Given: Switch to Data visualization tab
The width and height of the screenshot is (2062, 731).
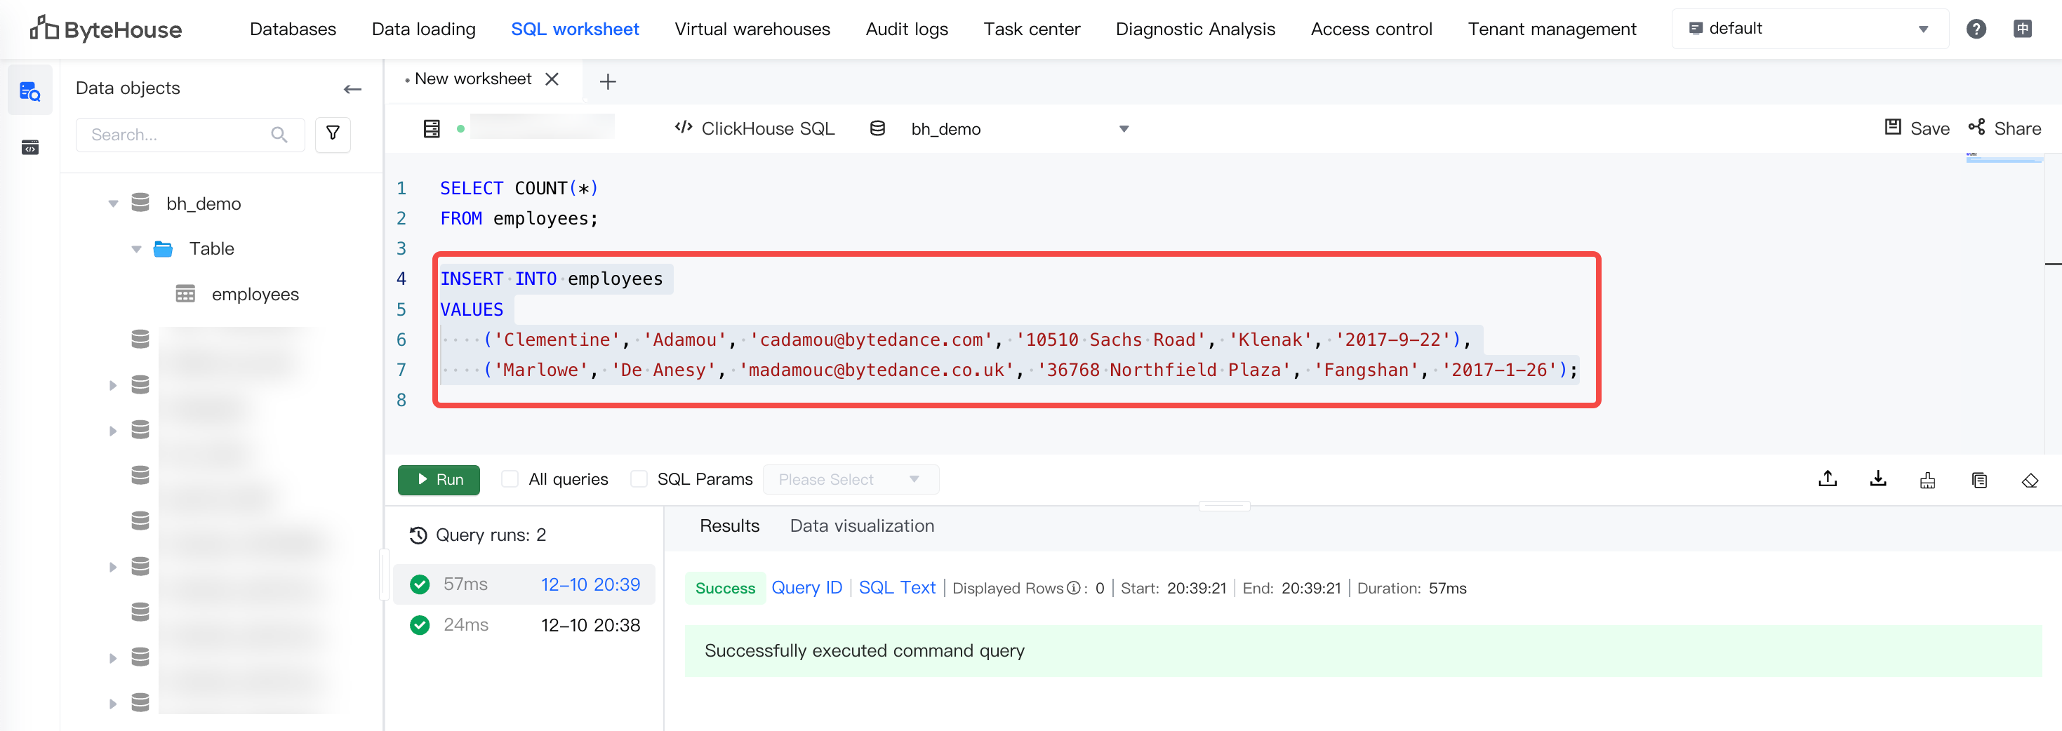Looking at the screenshot, I should pos(861,526).
